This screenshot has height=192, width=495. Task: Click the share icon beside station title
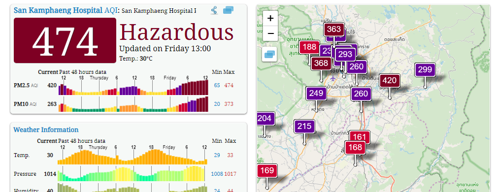point(214,10)
